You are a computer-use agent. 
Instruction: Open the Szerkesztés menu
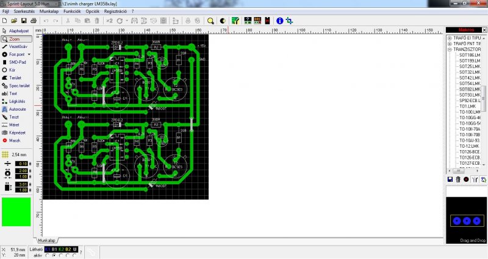tap(24, 11)
